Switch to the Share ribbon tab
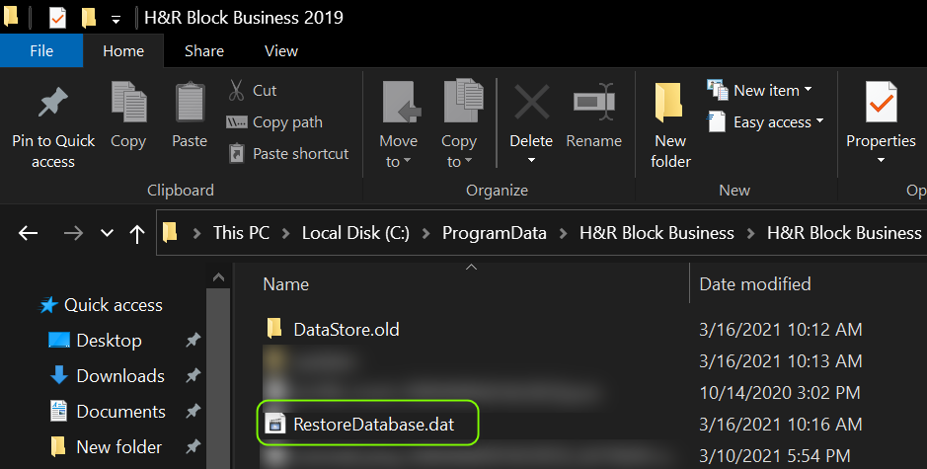 pos(204,51)
